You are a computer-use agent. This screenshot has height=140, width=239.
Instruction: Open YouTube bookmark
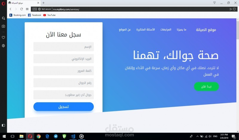(x=49, y=15)
